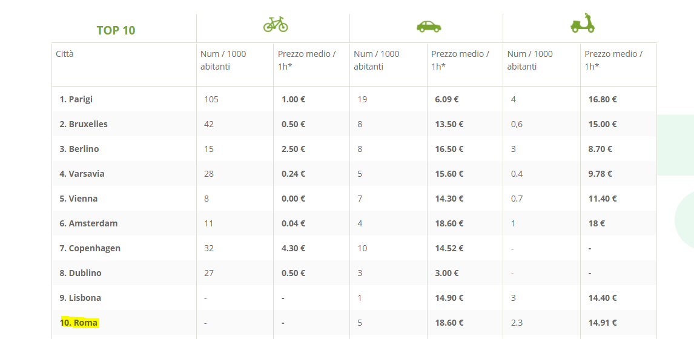Click the highlighted 10. Roma entry
This screenshot has width=694, height=339.
[79, 323]
